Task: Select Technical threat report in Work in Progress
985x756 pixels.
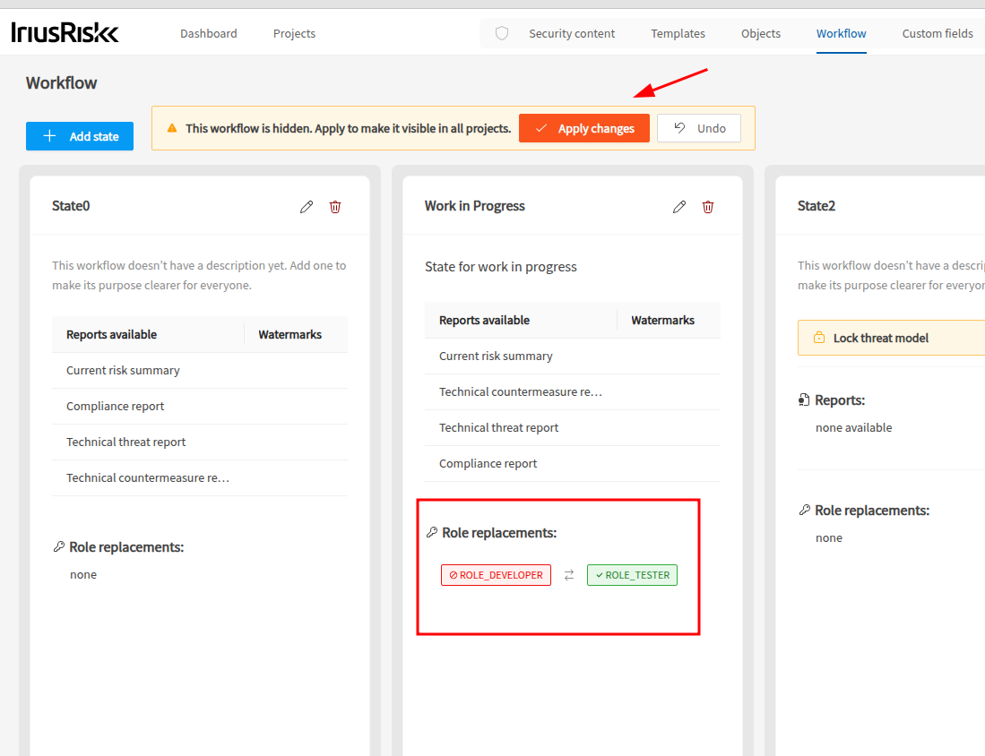Action: (573, 427)
